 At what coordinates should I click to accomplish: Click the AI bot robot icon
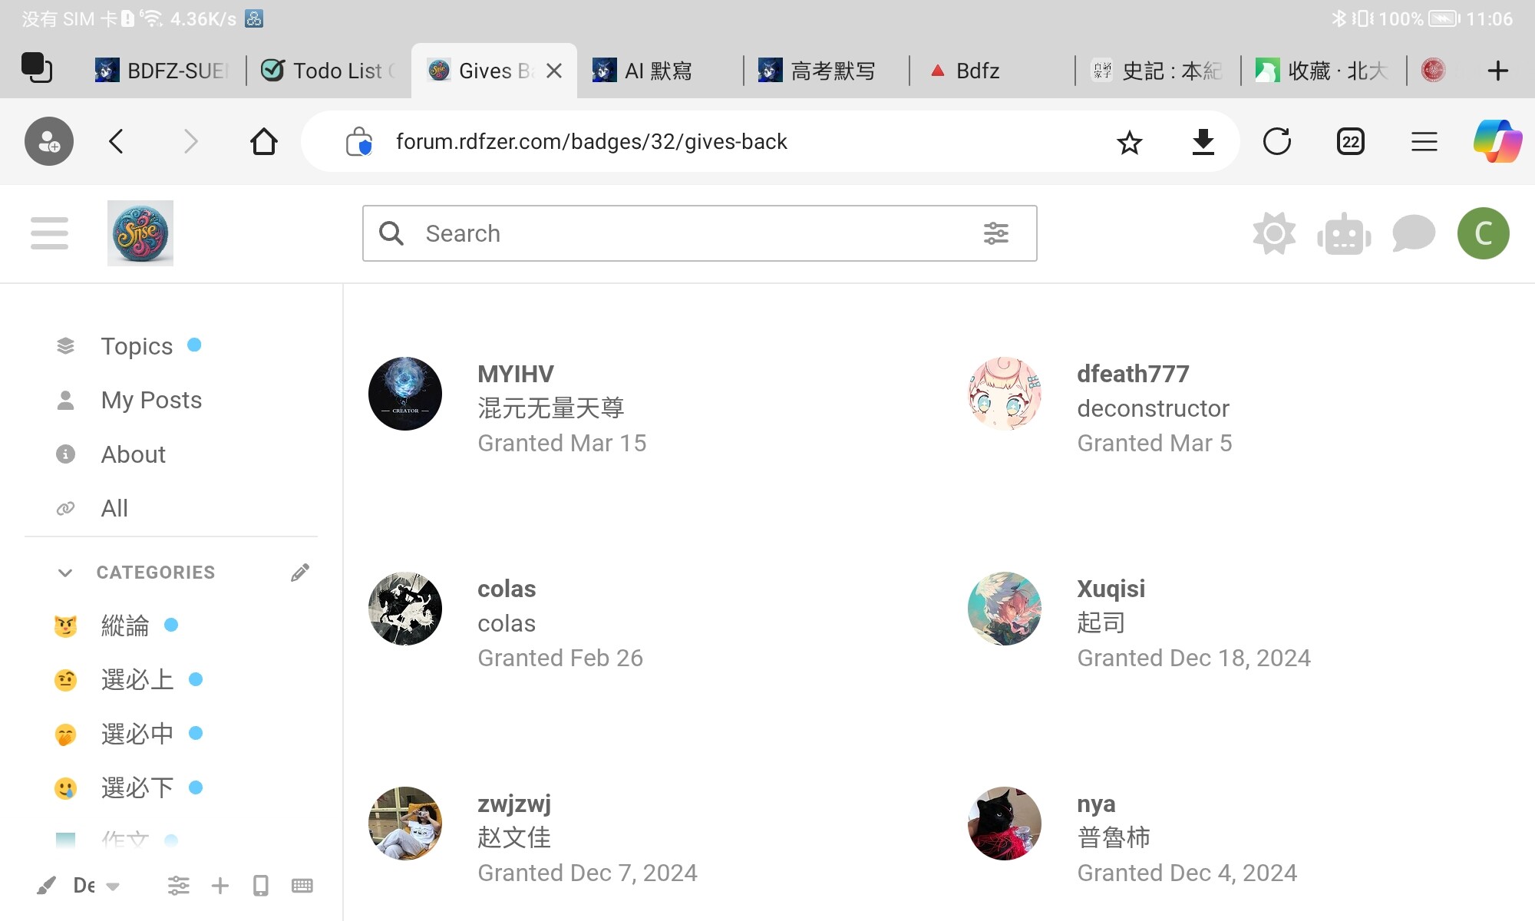(1344, 234)
